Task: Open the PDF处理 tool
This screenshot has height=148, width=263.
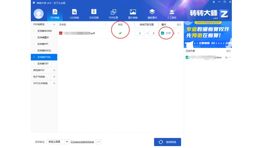Action: [113, 14]
